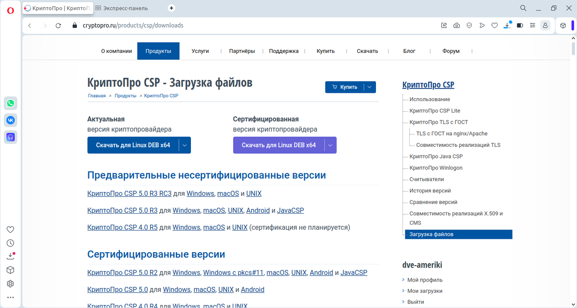The height and width of the screenshot is (308, 577).
Task: Reload the page with refresh icon
Action: [x=58, y=26]
